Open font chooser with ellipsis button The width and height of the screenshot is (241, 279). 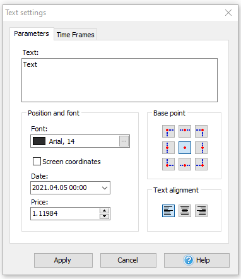124,141
